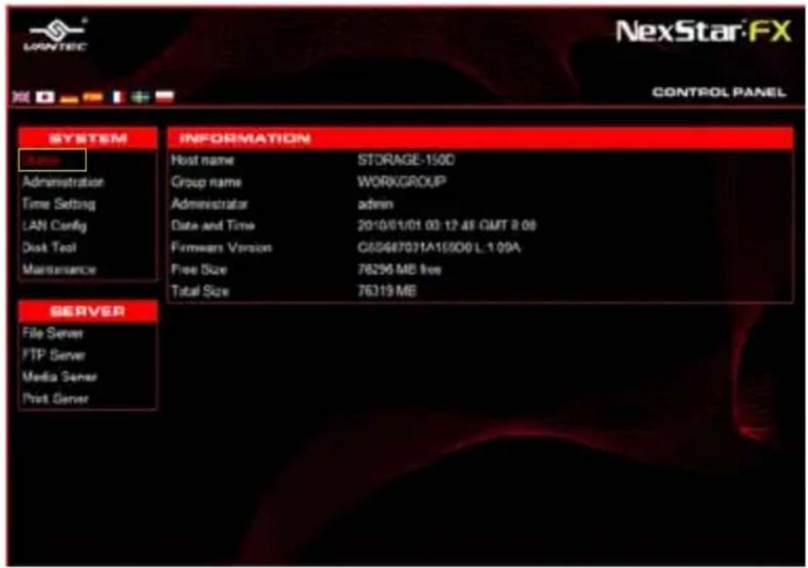Go to Media Server page
Image resolution: width=808 pixels, height=568 pixels.
coord(60,377)
